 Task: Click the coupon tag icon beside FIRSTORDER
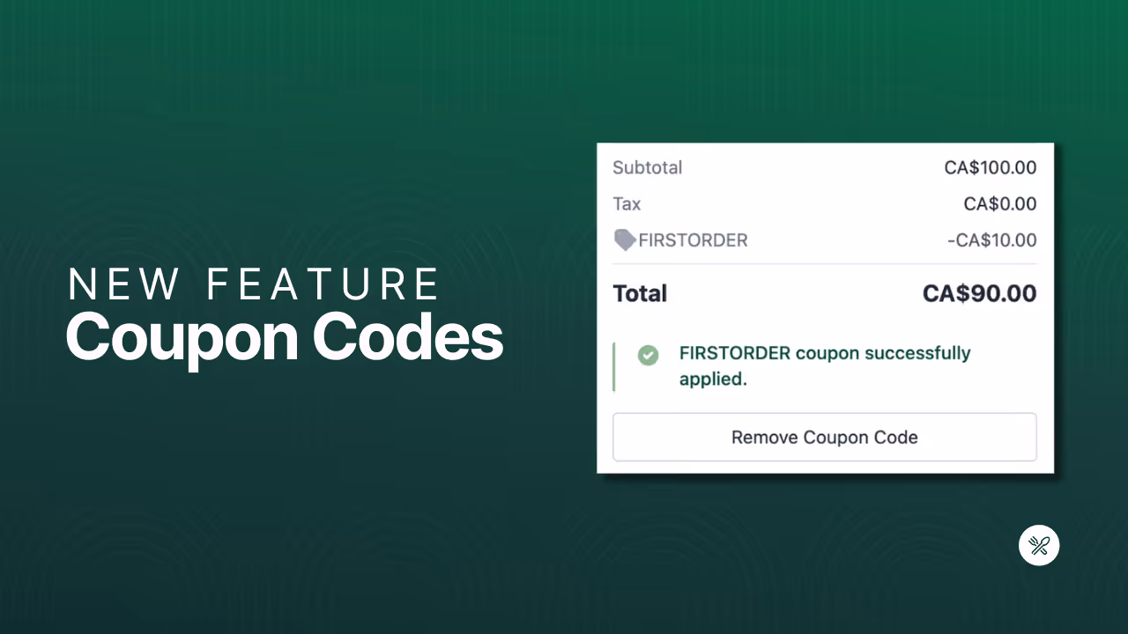[x=624, y=240]
